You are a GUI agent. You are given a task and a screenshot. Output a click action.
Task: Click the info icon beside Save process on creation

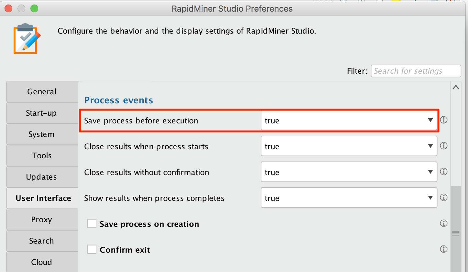point(443,223)
